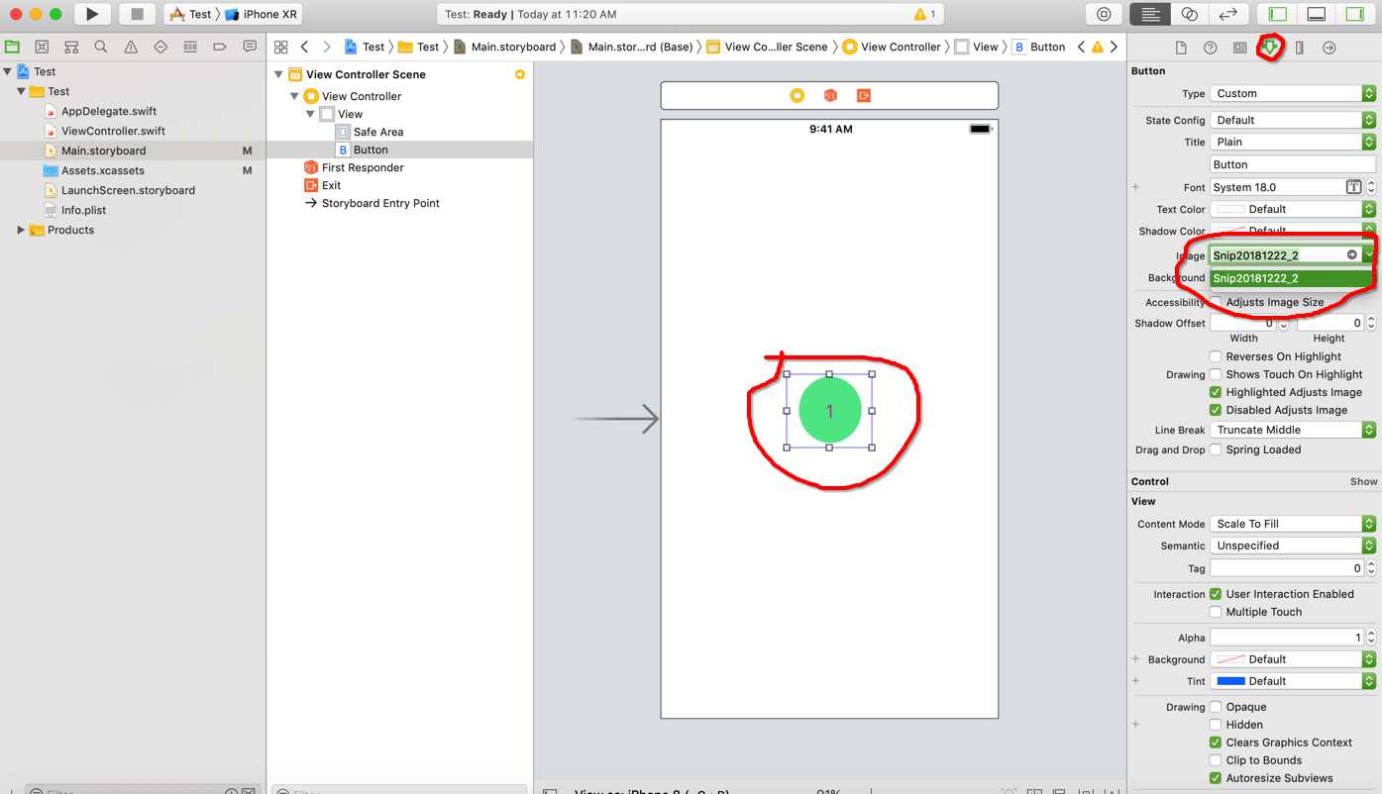Select the iPhone XR run destination
The height and width of the screenshot is (794, 1382).
coord(263,14)
